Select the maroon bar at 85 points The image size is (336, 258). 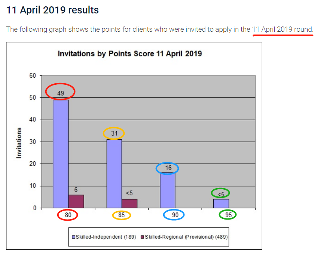[129, 203]
